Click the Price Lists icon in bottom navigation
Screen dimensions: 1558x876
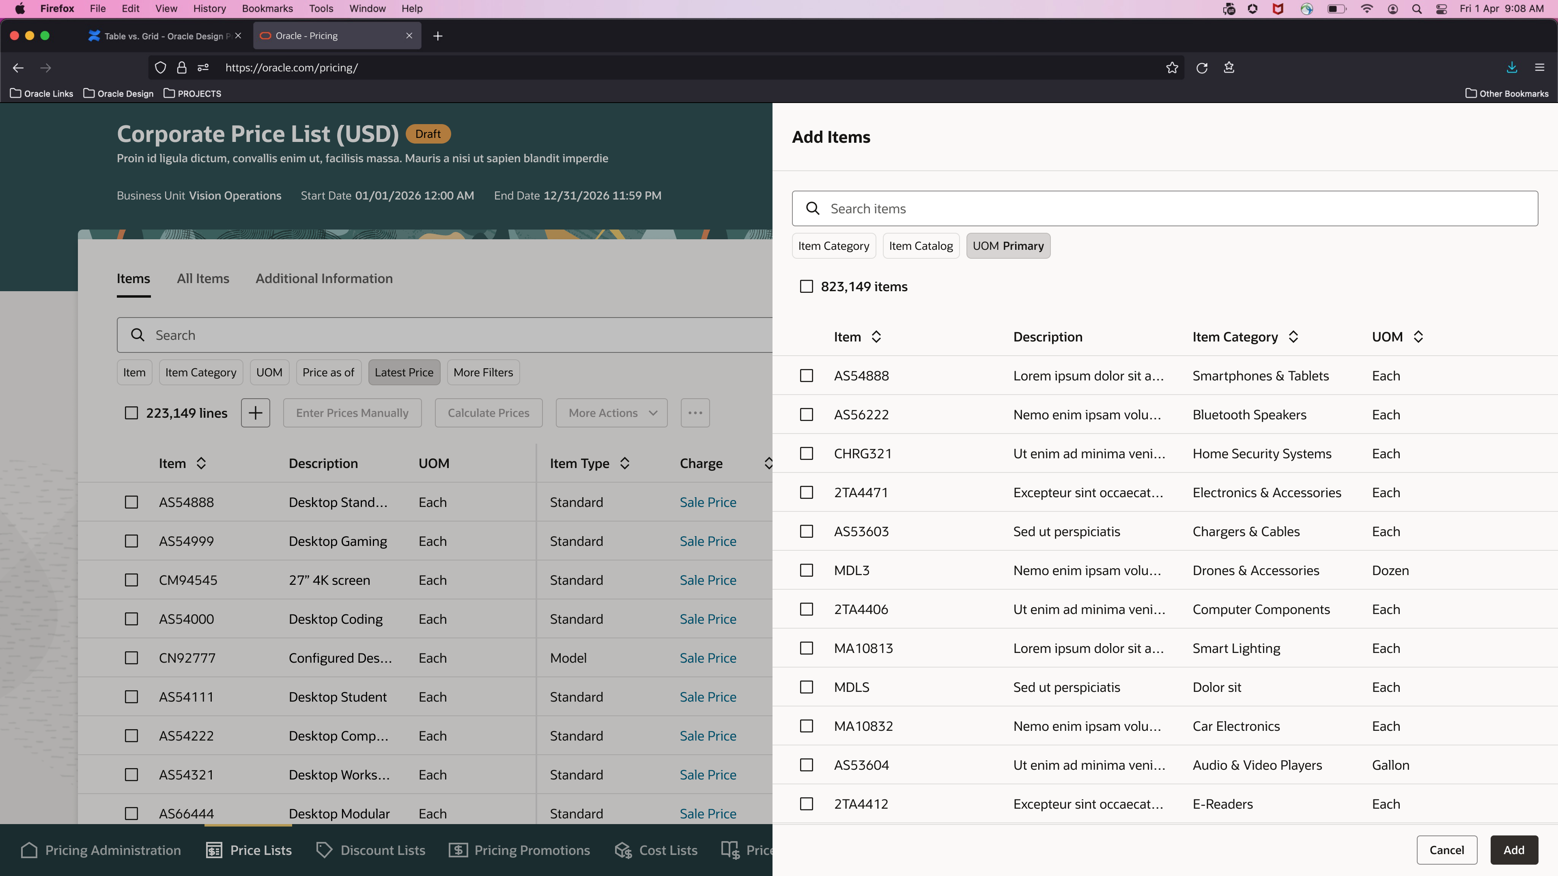(214, 850)
